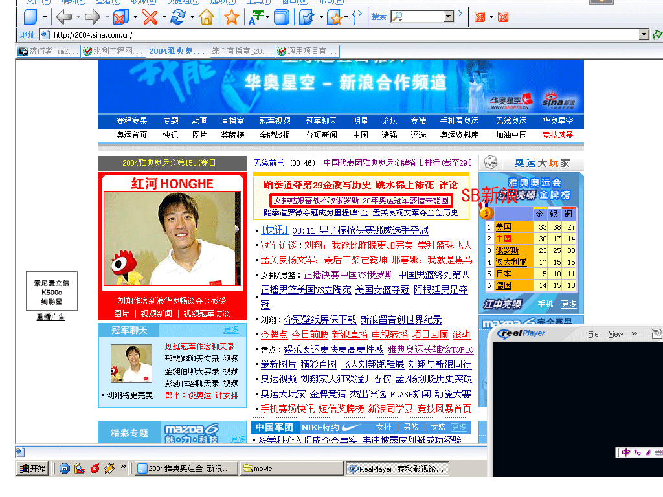The width and height of the screenshot is (663, 497).
Task: Stop loading with the large red X icon
Action: pyautogui.click(x=150, y=17)
